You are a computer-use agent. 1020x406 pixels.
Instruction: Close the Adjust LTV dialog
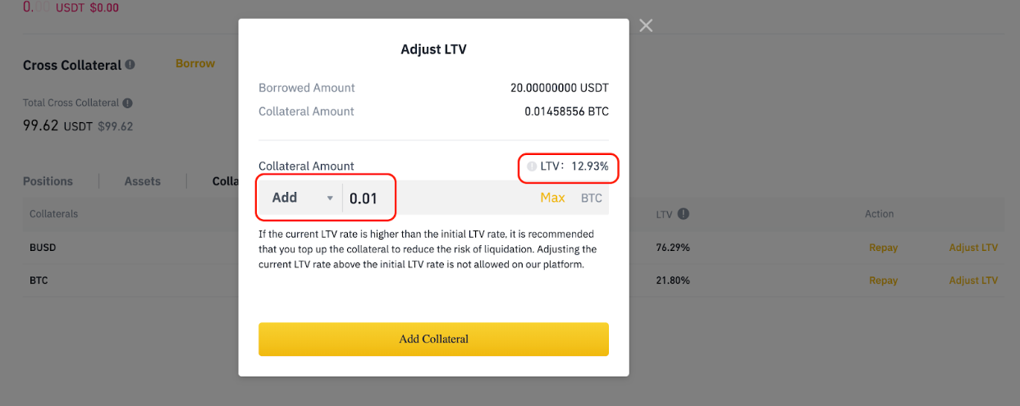(646, 25)
